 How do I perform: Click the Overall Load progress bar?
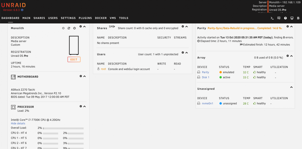63,128
